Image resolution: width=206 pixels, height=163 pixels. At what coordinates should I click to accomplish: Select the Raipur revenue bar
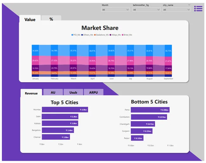[x=137, y=138]
